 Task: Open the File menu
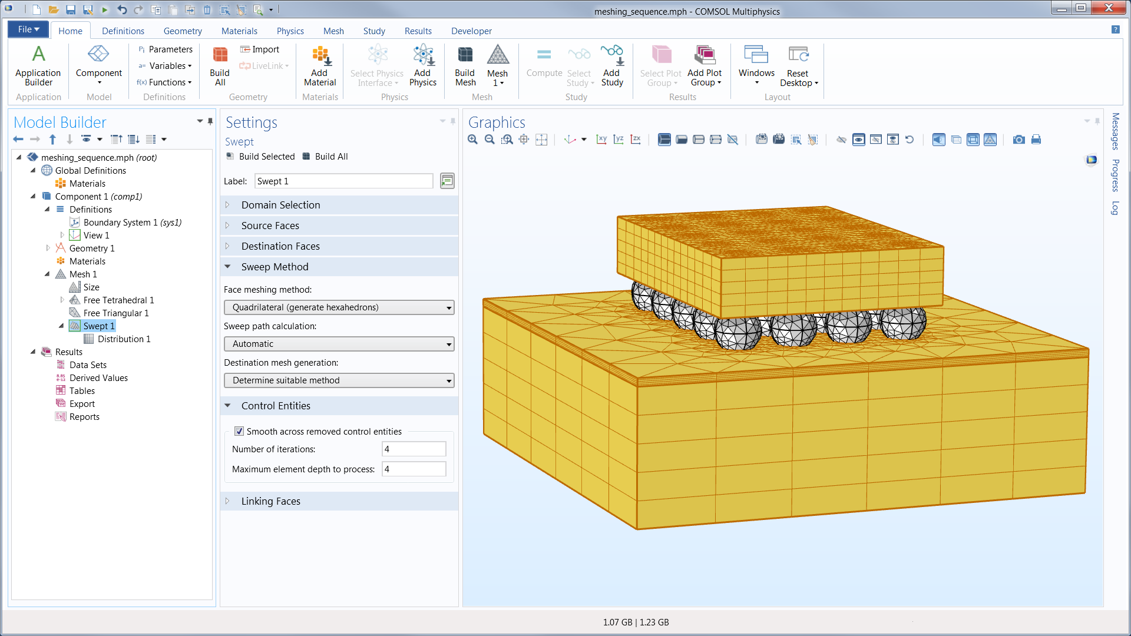28,29
